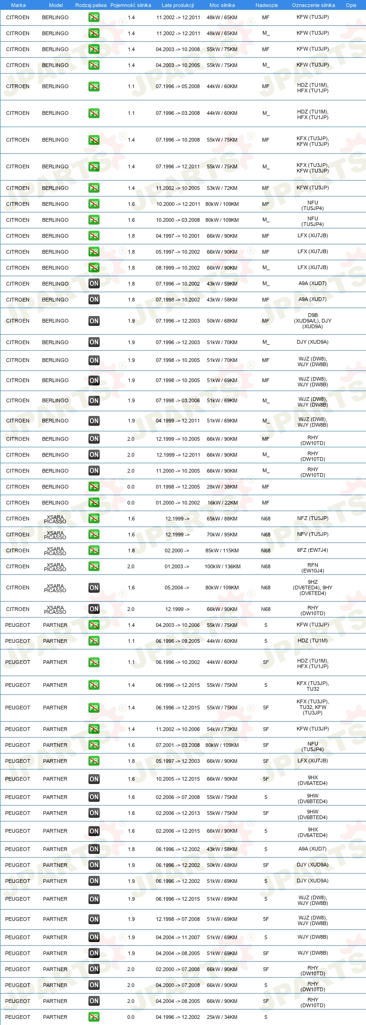This screenshot has height=1025, width=366.
Task: Click the production years 04.1997 -> 10.2001 cell
Action: click(178, 236)
